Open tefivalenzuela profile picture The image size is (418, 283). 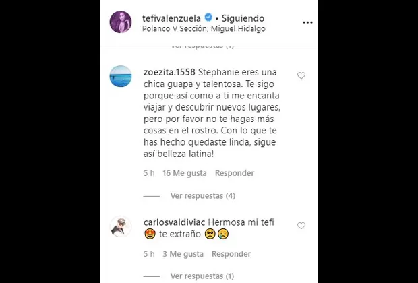pos(121,22)
